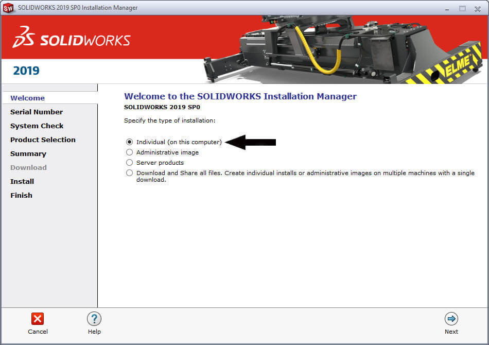Navigate to the System Check step
The height and width of the screenshot is (345, 489).
coord(37,126)
